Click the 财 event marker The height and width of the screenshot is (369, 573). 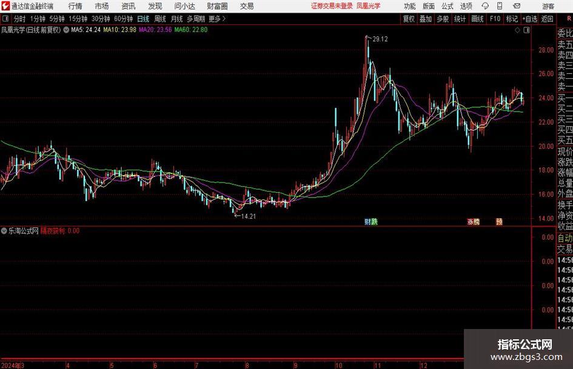point(367,222)
